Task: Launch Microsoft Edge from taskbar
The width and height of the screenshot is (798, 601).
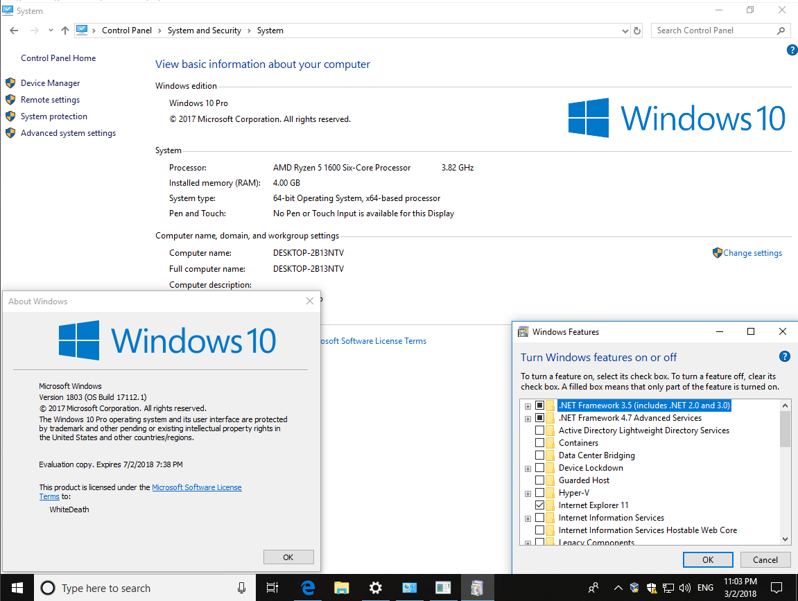Action: [x=307, y=588]
